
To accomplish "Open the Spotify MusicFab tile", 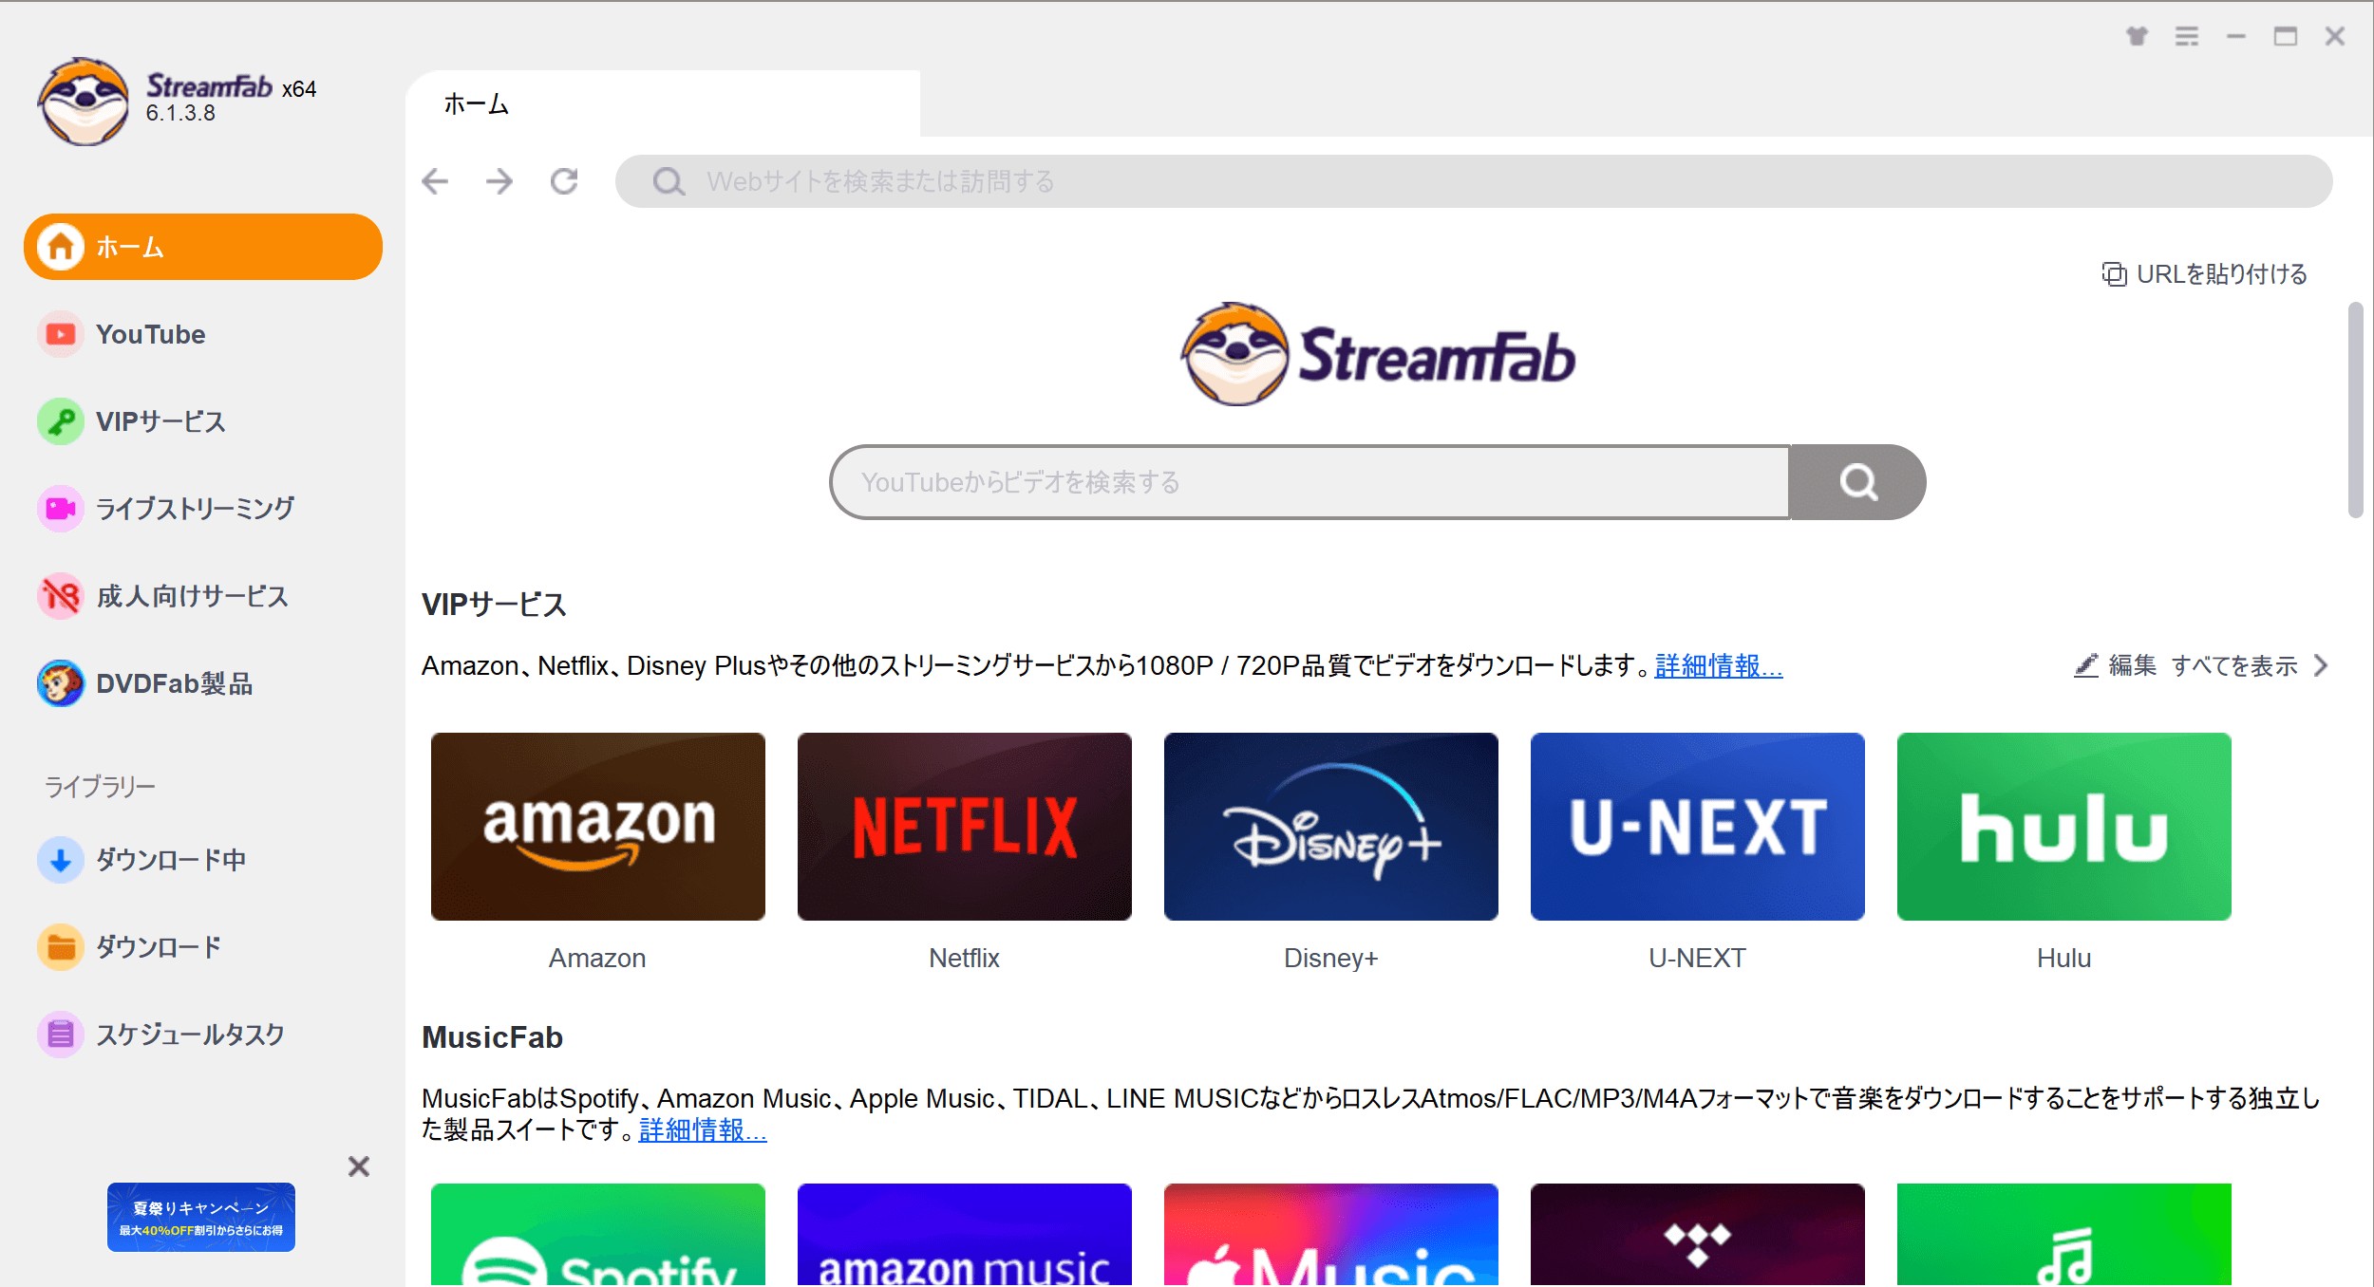I will 598,1235.
